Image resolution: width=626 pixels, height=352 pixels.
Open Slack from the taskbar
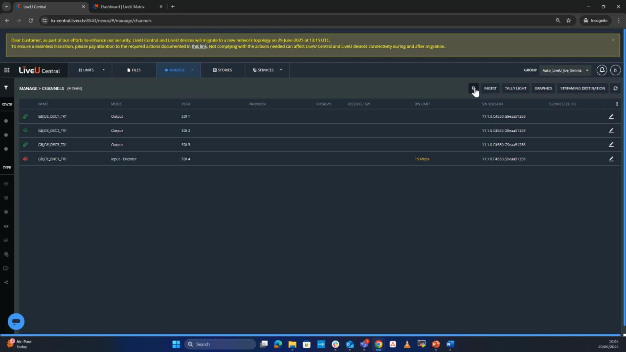click(335, 344)
